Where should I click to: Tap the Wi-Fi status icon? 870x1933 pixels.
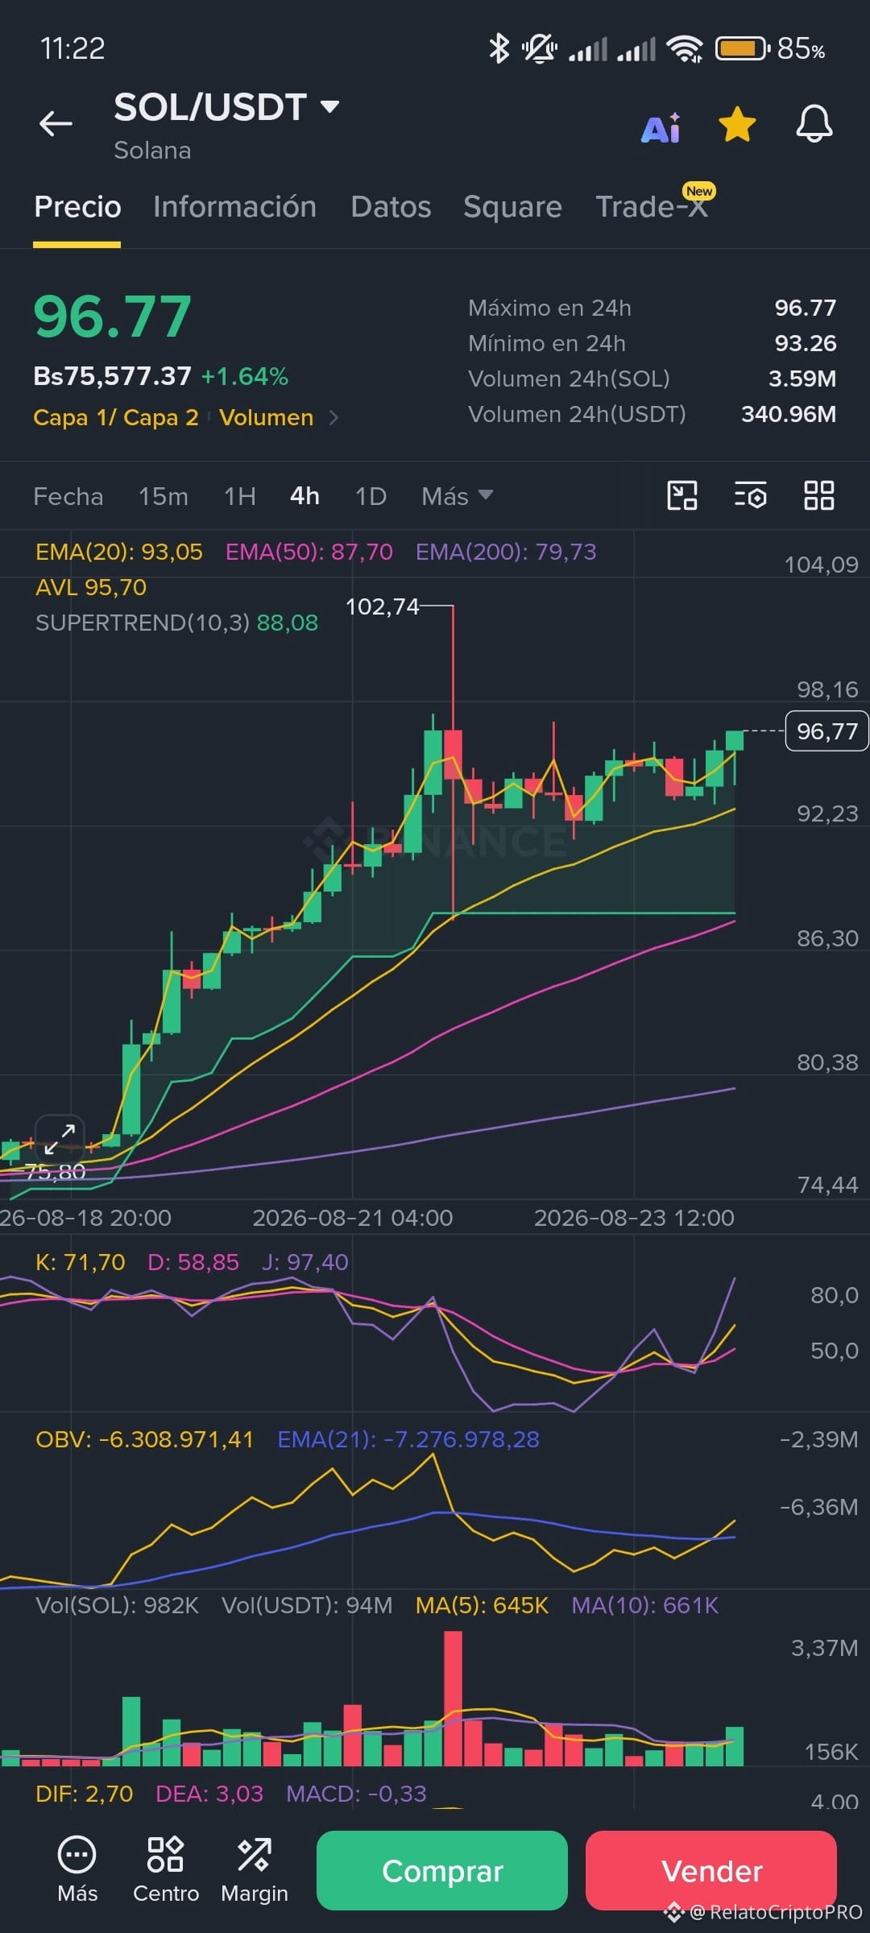coord(686,48)
